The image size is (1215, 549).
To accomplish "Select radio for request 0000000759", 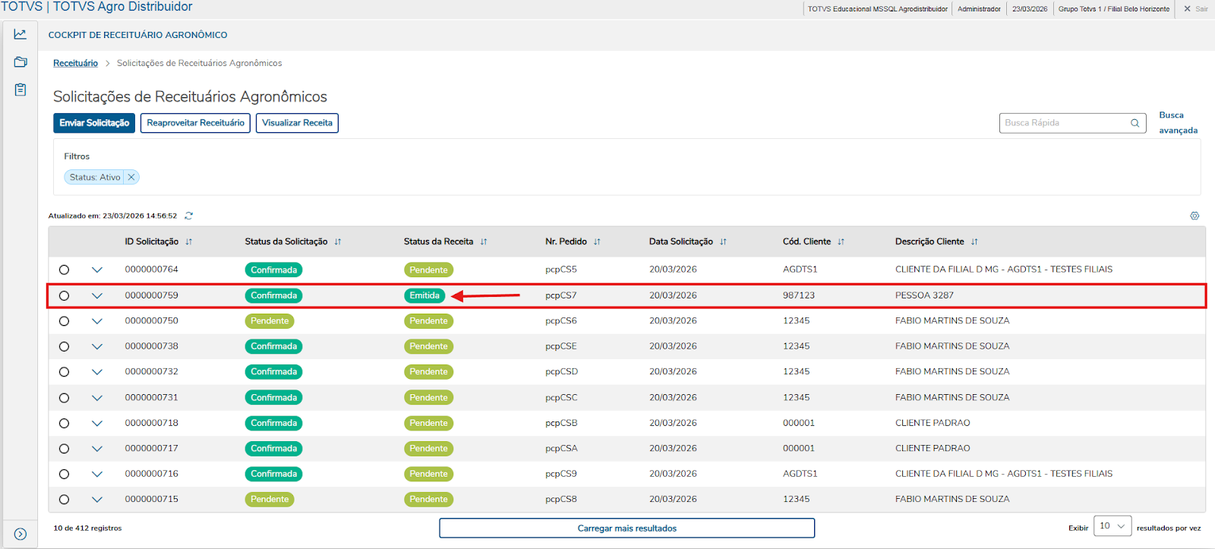I will 64,295.
